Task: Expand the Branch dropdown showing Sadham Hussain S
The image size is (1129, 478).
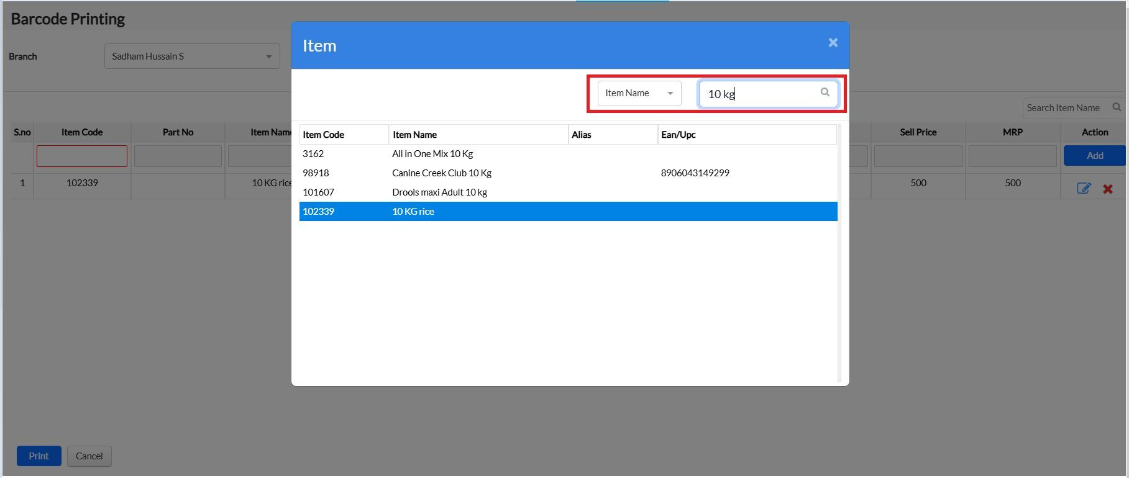Action: (192, 56)
